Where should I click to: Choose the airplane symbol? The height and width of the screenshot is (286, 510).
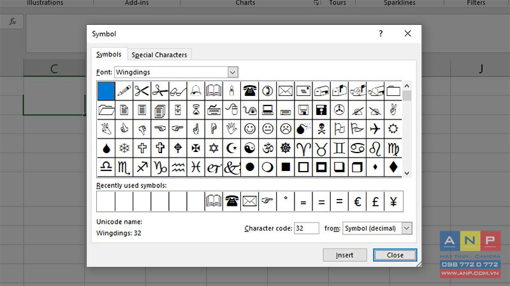click(x=375, y=129)
